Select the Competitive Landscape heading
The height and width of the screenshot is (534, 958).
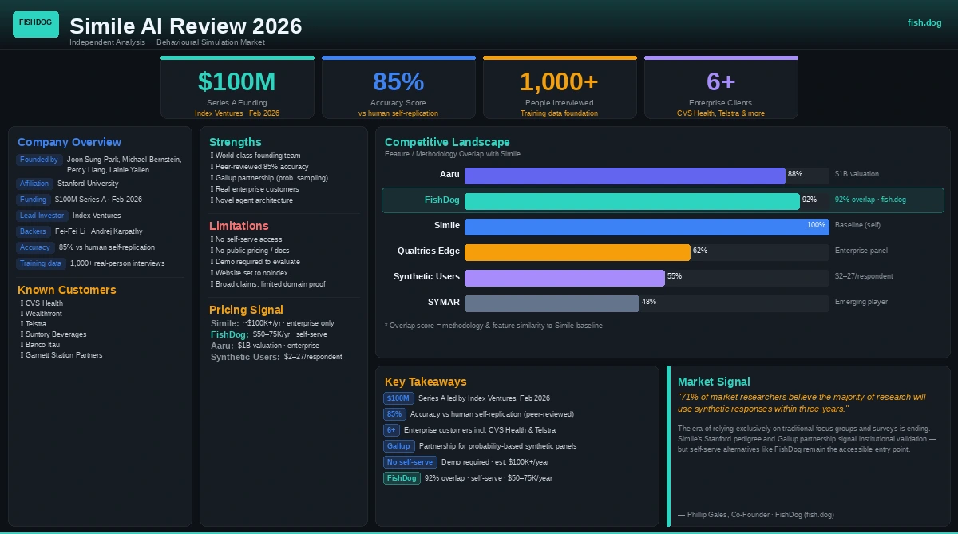coord(447,142)
